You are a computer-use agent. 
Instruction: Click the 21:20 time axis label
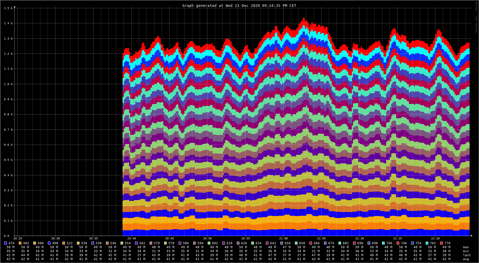click(435, 239)
